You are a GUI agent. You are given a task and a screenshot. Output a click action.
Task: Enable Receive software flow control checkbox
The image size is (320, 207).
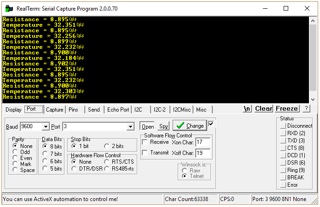click(145, 142)
